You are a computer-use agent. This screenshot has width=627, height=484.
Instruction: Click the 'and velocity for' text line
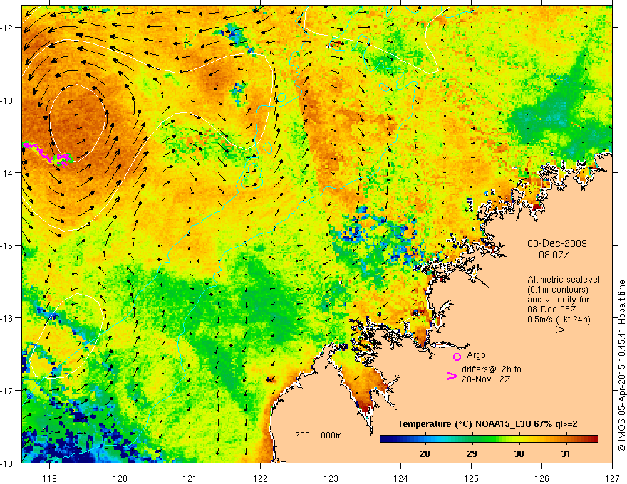(558, 300)
